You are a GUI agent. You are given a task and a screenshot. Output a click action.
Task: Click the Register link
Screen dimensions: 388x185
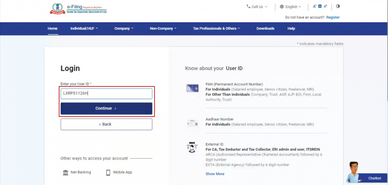click(333, 17)
